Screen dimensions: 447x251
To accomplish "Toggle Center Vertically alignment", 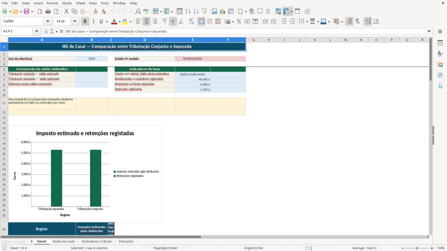I will (x=173, y=22).
